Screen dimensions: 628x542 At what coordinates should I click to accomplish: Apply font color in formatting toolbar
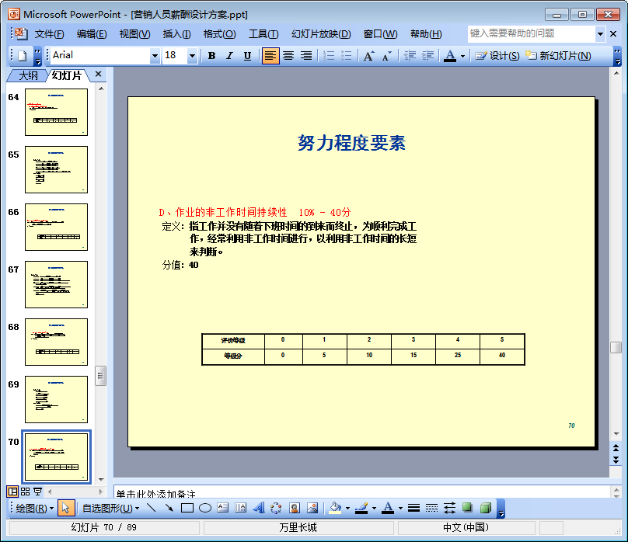450,56
